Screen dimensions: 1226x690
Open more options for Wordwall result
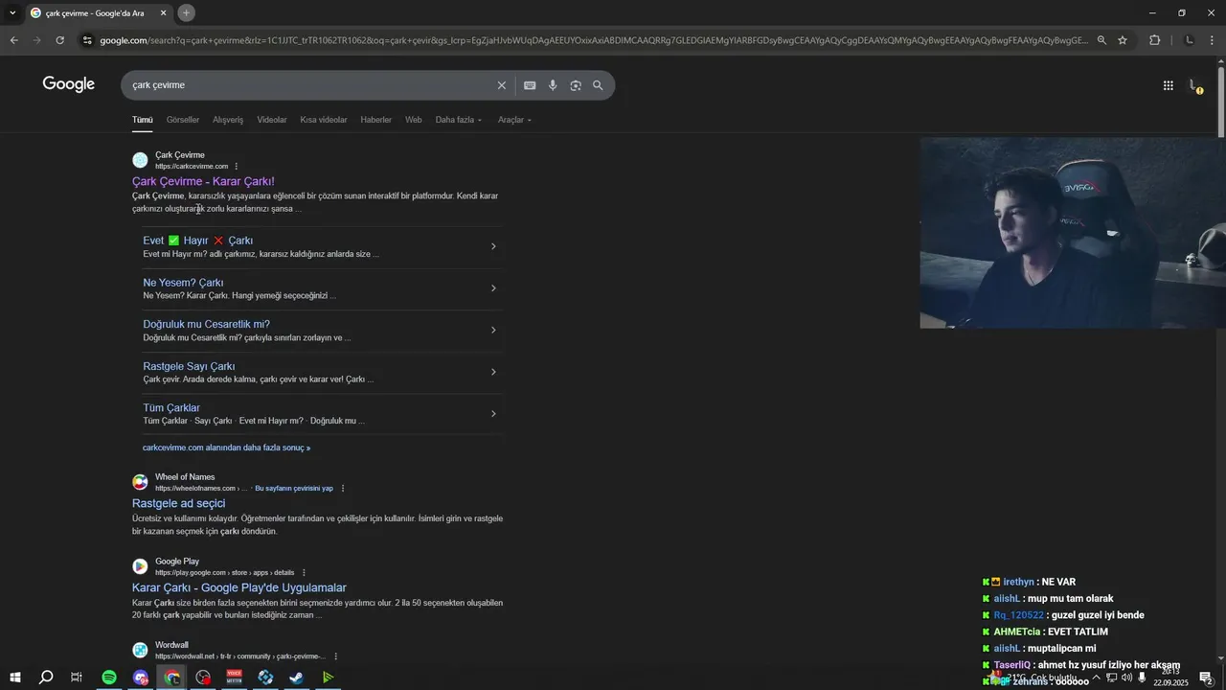tap(335, 656)
